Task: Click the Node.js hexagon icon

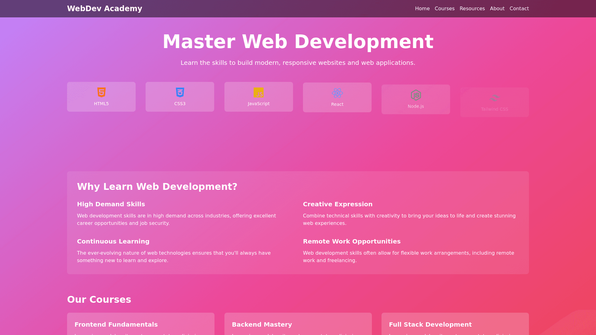Action: 416,95
